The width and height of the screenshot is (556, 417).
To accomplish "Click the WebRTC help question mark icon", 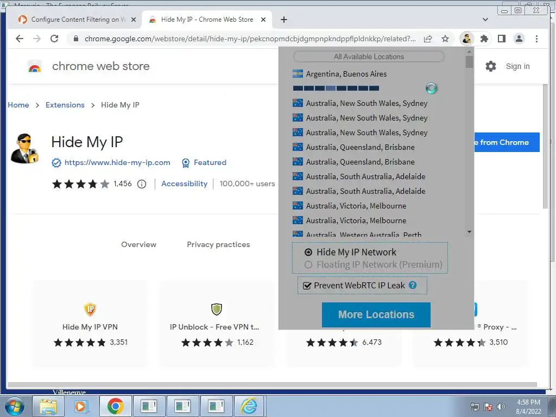I will point(413,285).
